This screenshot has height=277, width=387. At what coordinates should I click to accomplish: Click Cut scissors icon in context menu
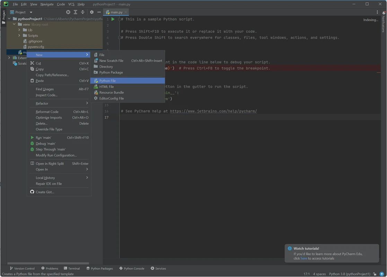pos(32,63)
